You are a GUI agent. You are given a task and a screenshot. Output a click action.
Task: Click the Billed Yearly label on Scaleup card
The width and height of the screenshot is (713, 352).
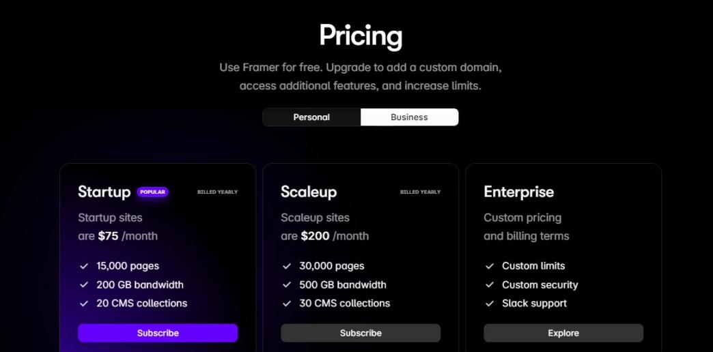420,192
